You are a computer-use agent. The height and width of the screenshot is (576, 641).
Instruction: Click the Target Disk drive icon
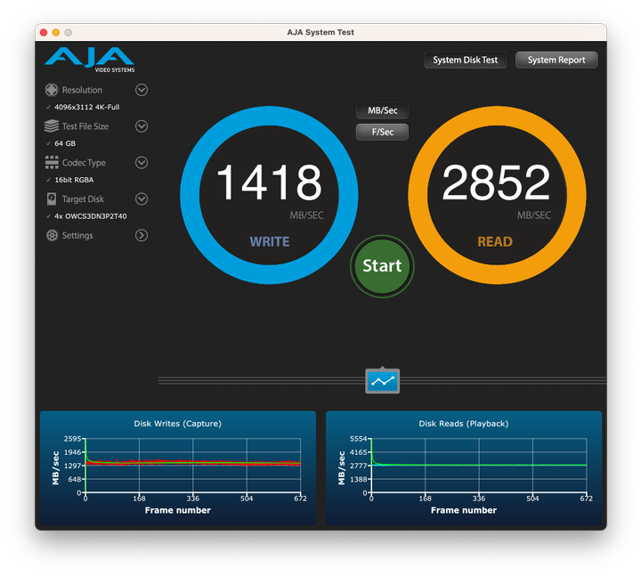click(52, 199)
